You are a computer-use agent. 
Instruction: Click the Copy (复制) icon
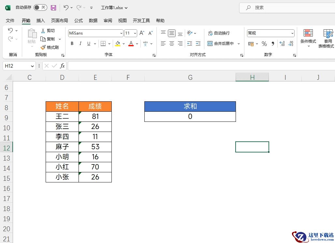click(x=43, y=39)
